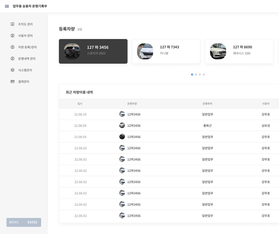The width and height of the screenshot is (279, 234).
Task: Click 12하3456 in the 22.08.09 row
Action: pos(134,126)
